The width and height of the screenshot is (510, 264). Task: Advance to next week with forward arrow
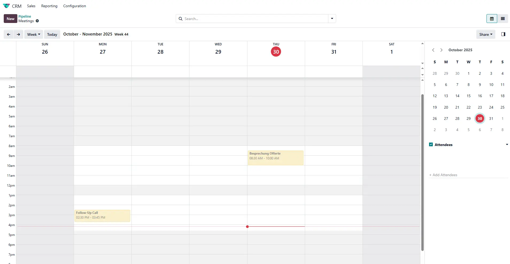pyautogui.click(x=18, y=34)
